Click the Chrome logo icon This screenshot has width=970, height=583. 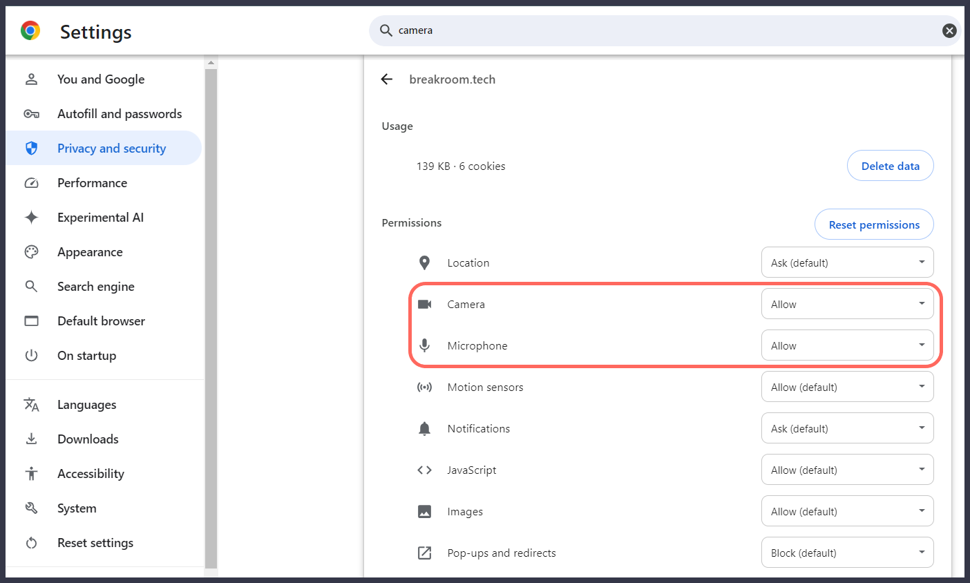pyautogui.click(x=30, y=31)
